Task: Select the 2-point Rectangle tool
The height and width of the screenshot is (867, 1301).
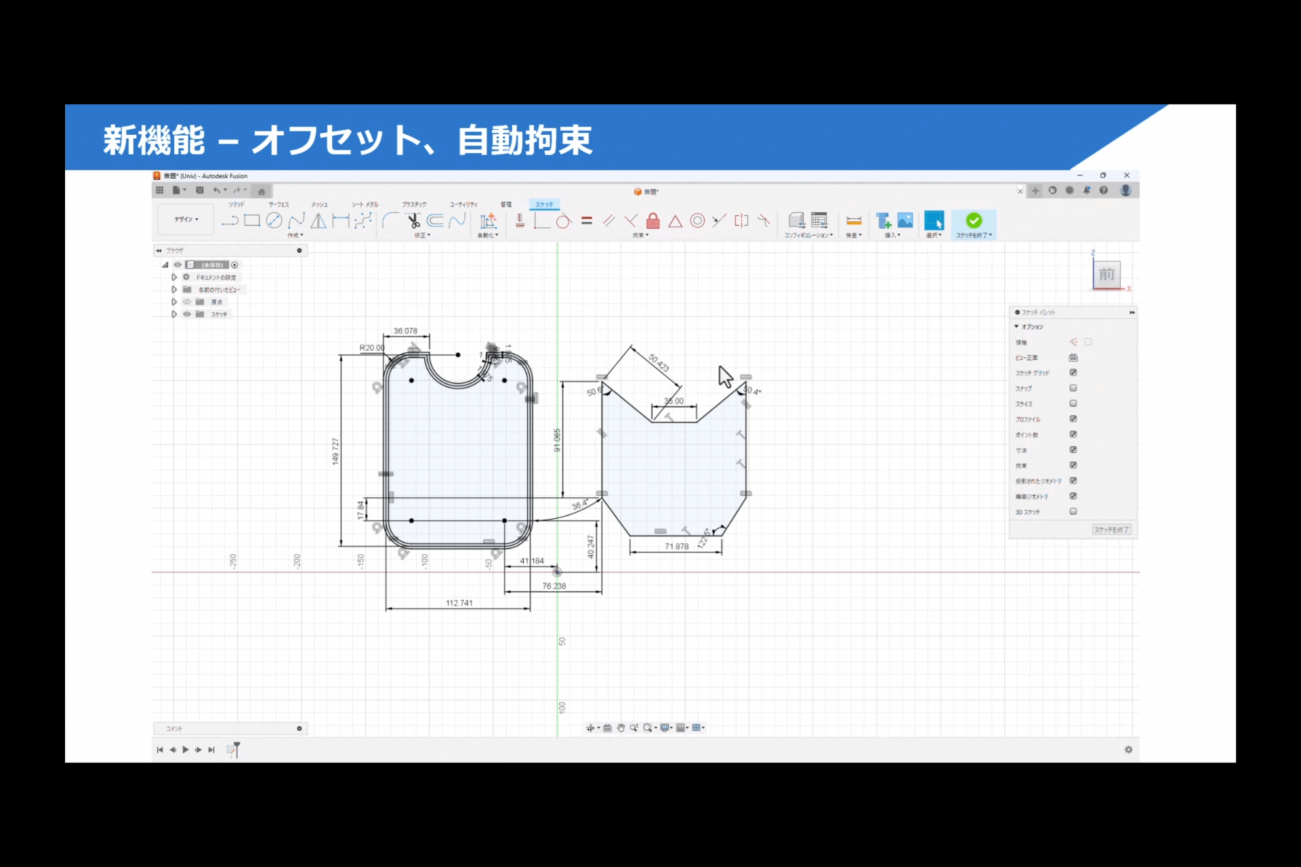Action: tap(252, 220)
